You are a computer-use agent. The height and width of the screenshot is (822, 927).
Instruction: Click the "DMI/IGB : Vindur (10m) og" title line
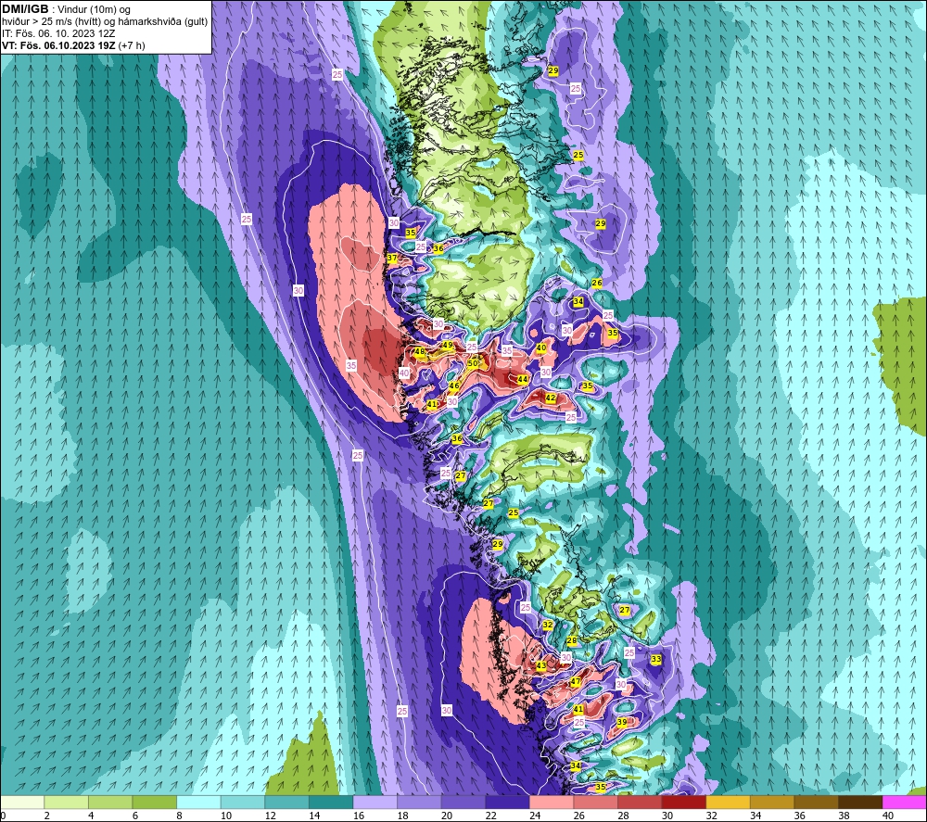tap(66, 9)
